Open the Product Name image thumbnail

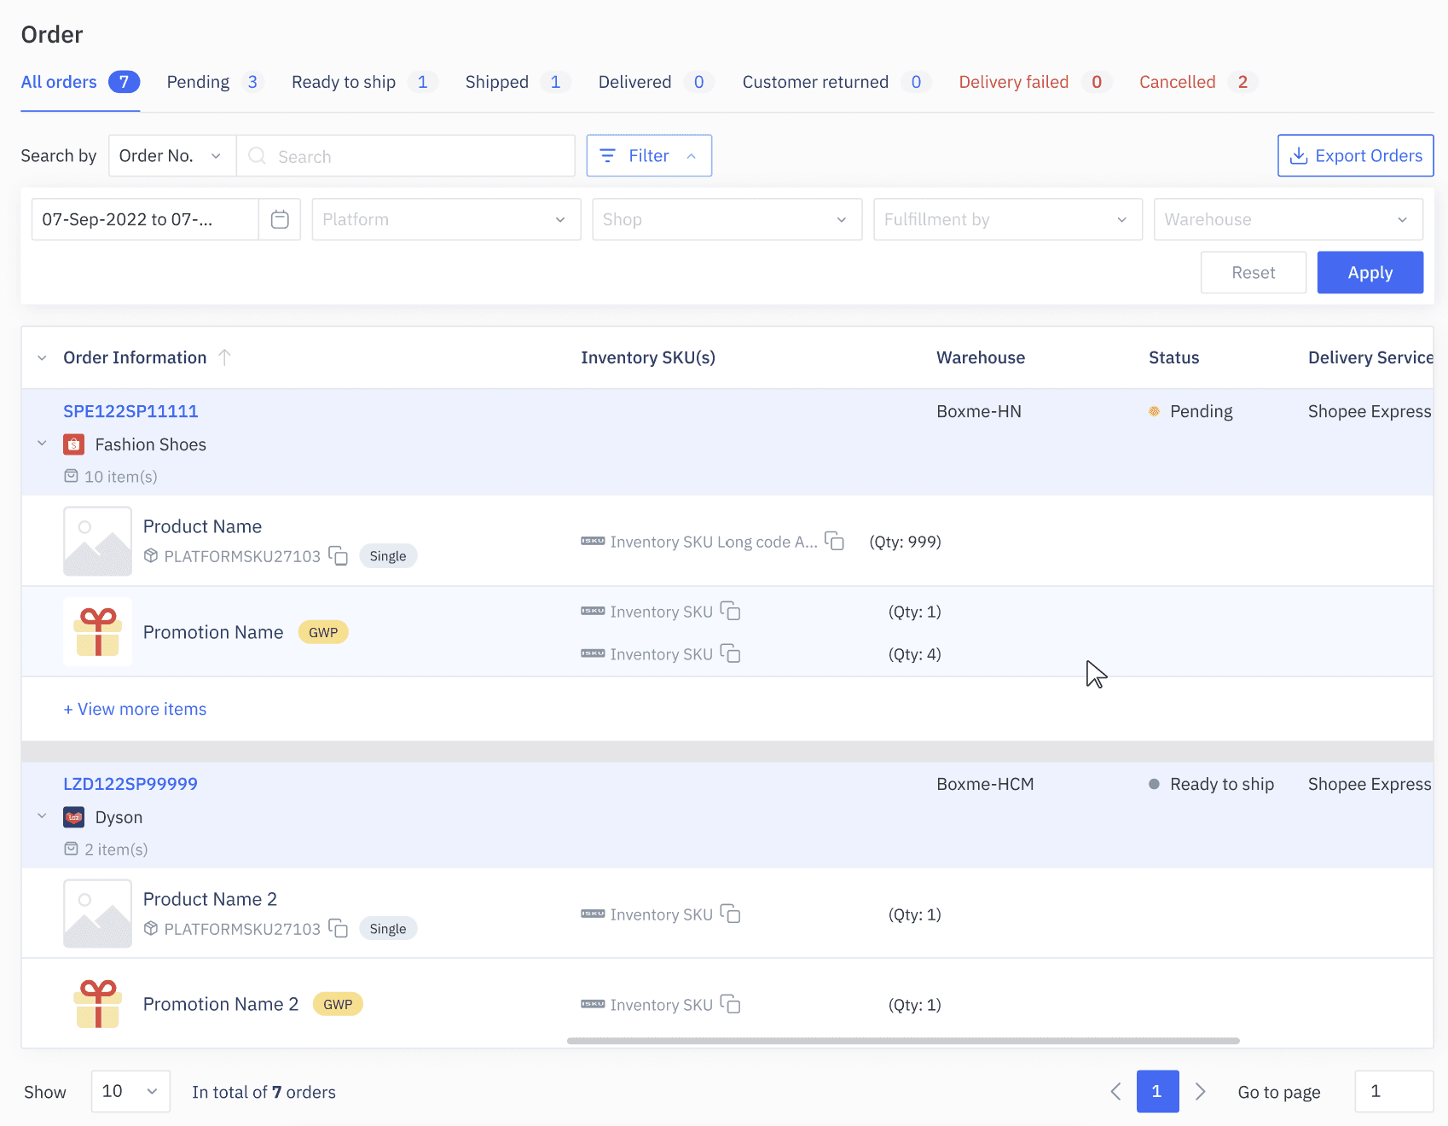[98, 542]
